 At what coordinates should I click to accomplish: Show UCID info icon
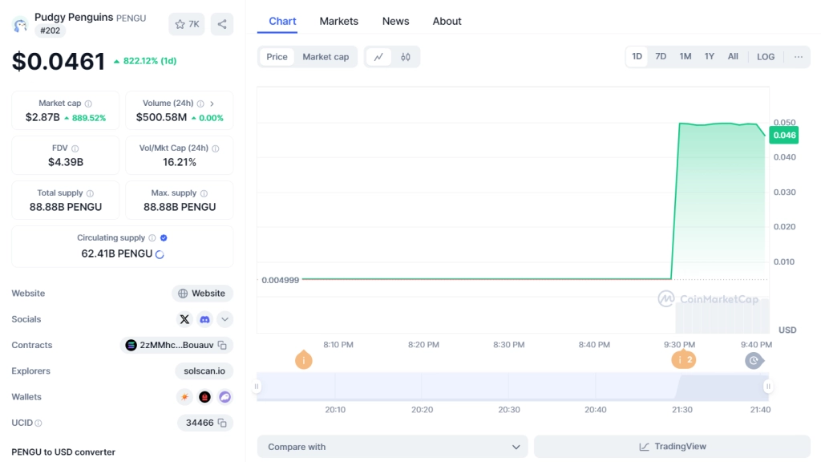tap(38, 423)
